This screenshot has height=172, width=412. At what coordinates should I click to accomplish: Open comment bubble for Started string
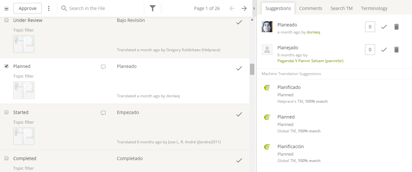pos(103,113)
